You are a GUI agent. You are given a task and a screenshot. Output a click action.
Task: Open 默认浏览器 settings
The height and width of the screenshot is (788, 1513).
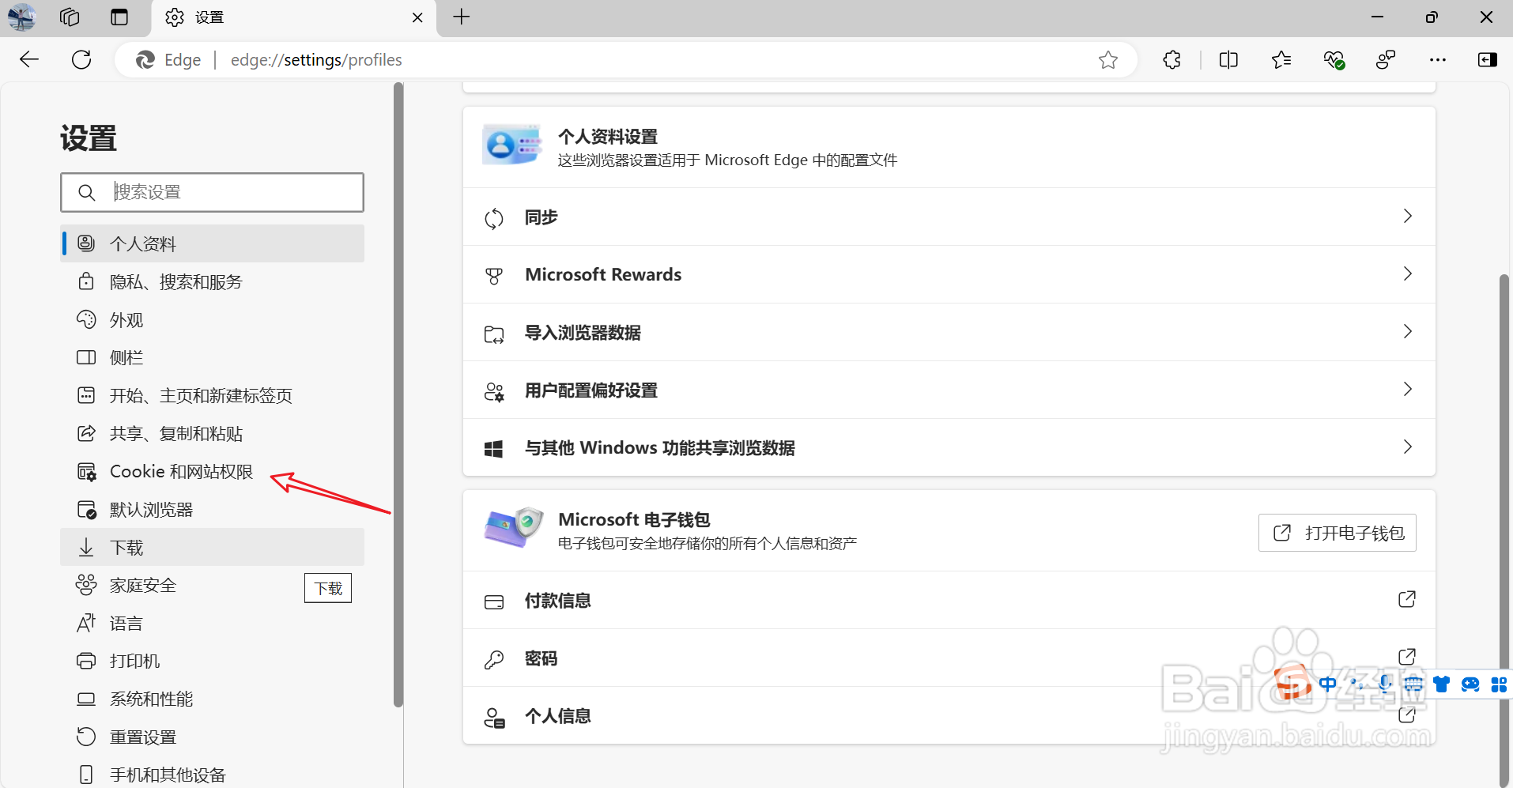(x=212, y=510)
